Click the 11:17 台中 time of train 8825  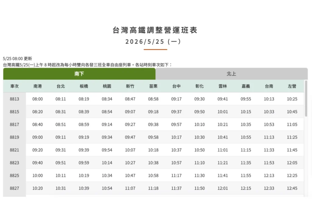pyautogui.click(x=176, y=176)
